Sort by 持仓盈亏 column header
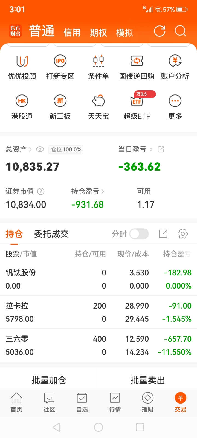The height and width of the screenshot is (438, 197). [177, 254]
